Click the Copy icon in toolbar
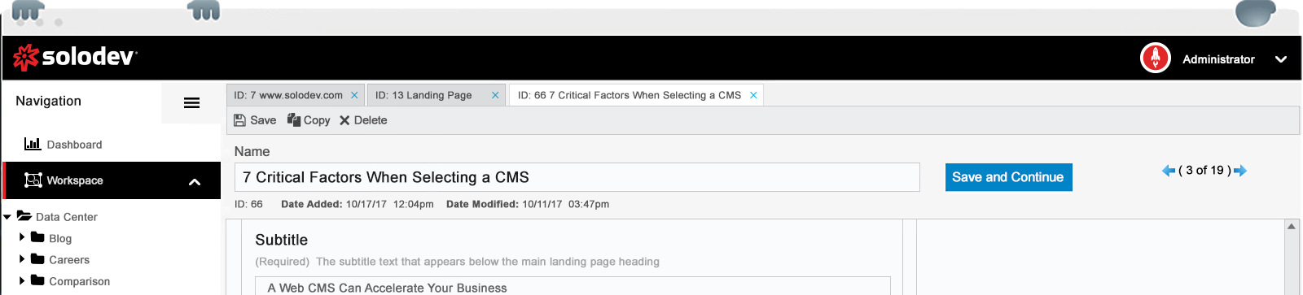The width and height of the screenshot is (1303, 295). coord(294,119)
